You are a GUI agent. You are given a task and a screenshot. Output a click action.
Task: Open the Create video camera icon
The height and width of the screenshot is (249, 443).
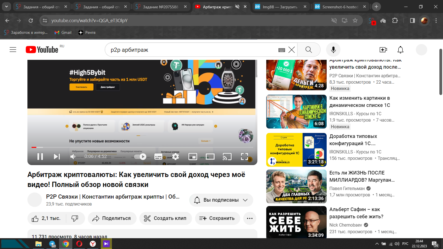click(383, 50)
